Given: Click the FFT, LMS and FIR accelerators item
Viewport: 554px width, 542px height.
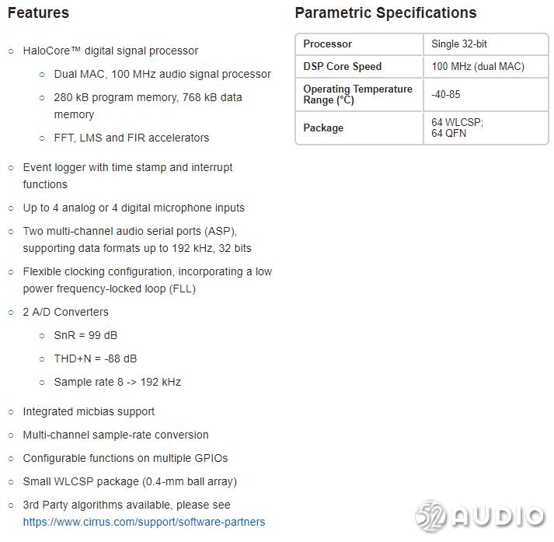Looking at the screenshot, I should 131,138.
